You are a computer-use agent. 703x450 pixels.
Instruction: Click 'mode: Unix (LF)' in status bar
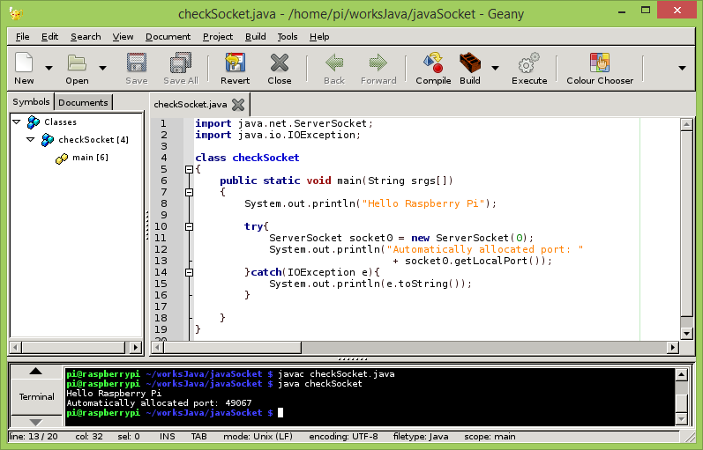click(258, 437)
